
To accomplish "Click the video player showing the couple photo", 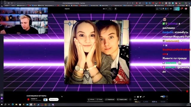I will point(96,52).
